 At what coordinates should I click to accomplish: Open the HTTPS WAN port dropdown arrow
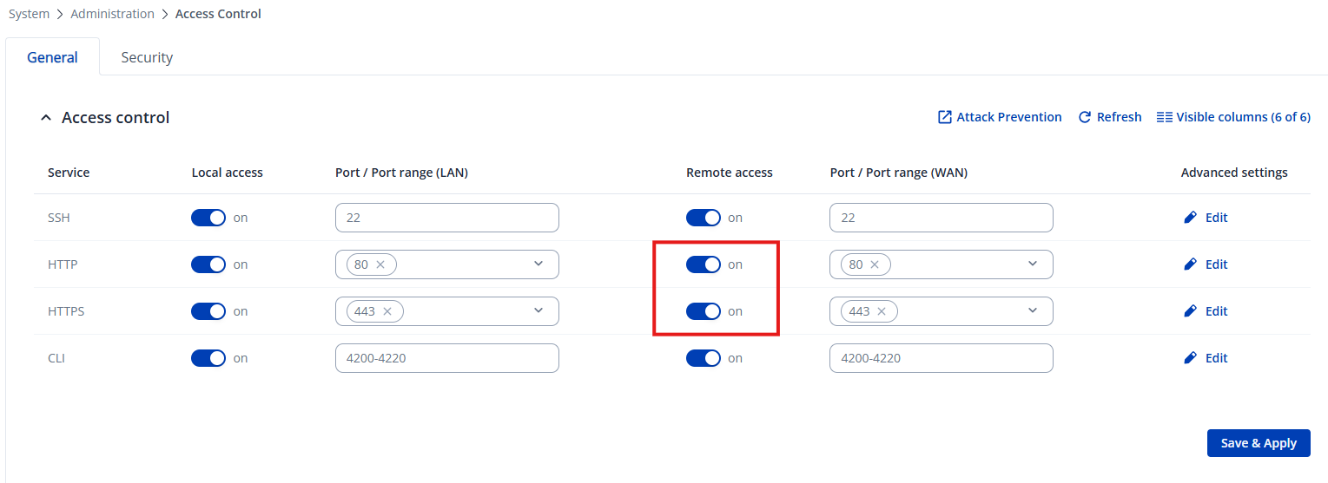coord(1033,310)
